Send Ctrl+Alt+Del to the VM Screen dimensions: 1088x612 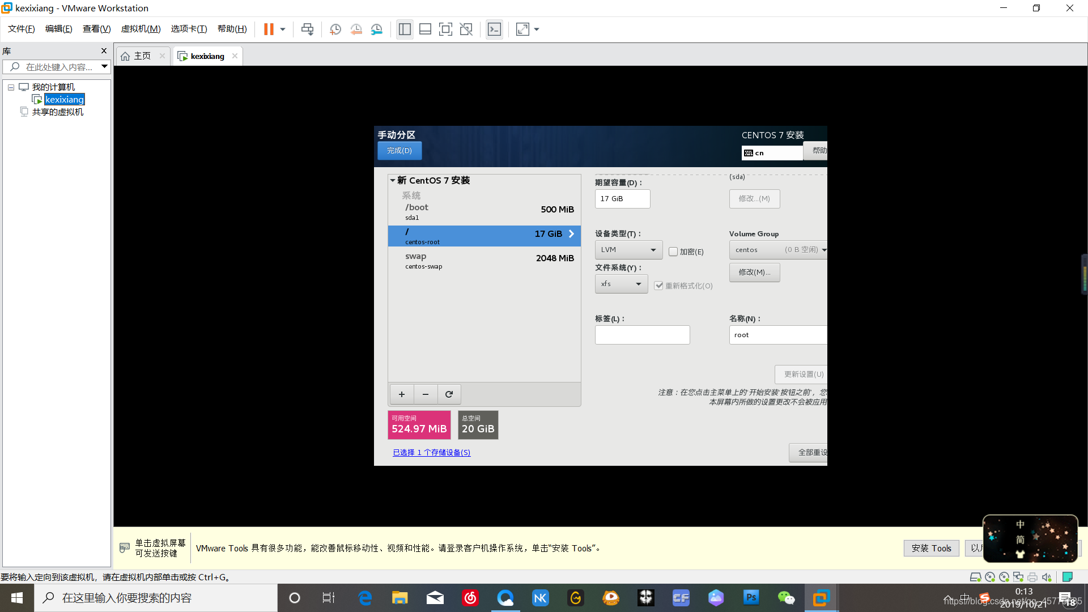click(x=307, y=29)
